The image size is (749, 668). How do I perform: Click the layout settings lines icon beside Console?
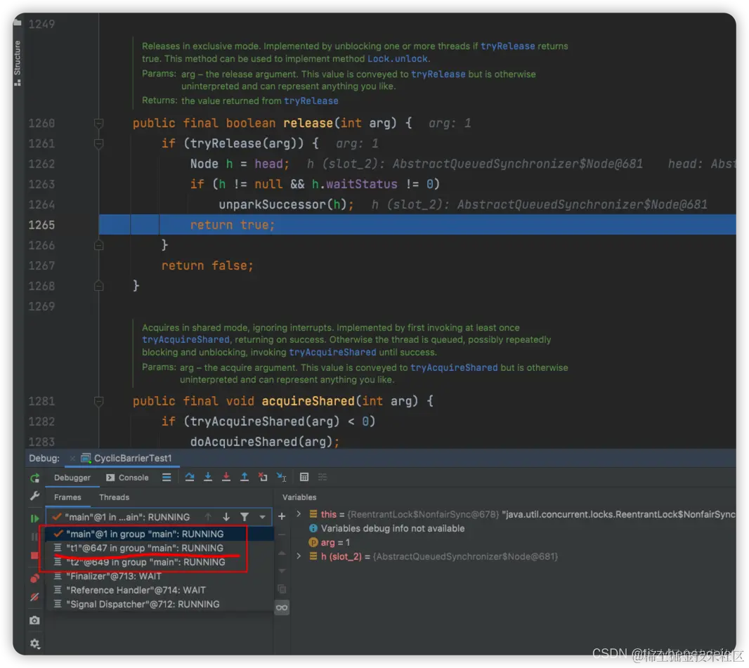click(x=167, y=477)
